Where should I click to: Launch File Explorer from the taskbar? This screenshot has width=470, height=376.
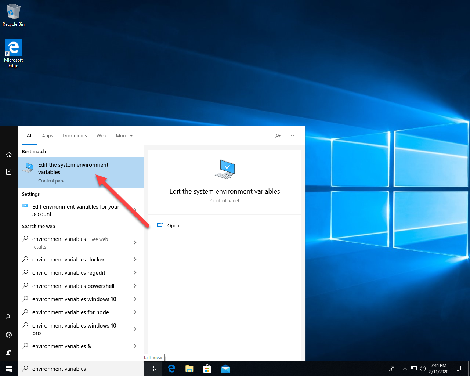189,369
